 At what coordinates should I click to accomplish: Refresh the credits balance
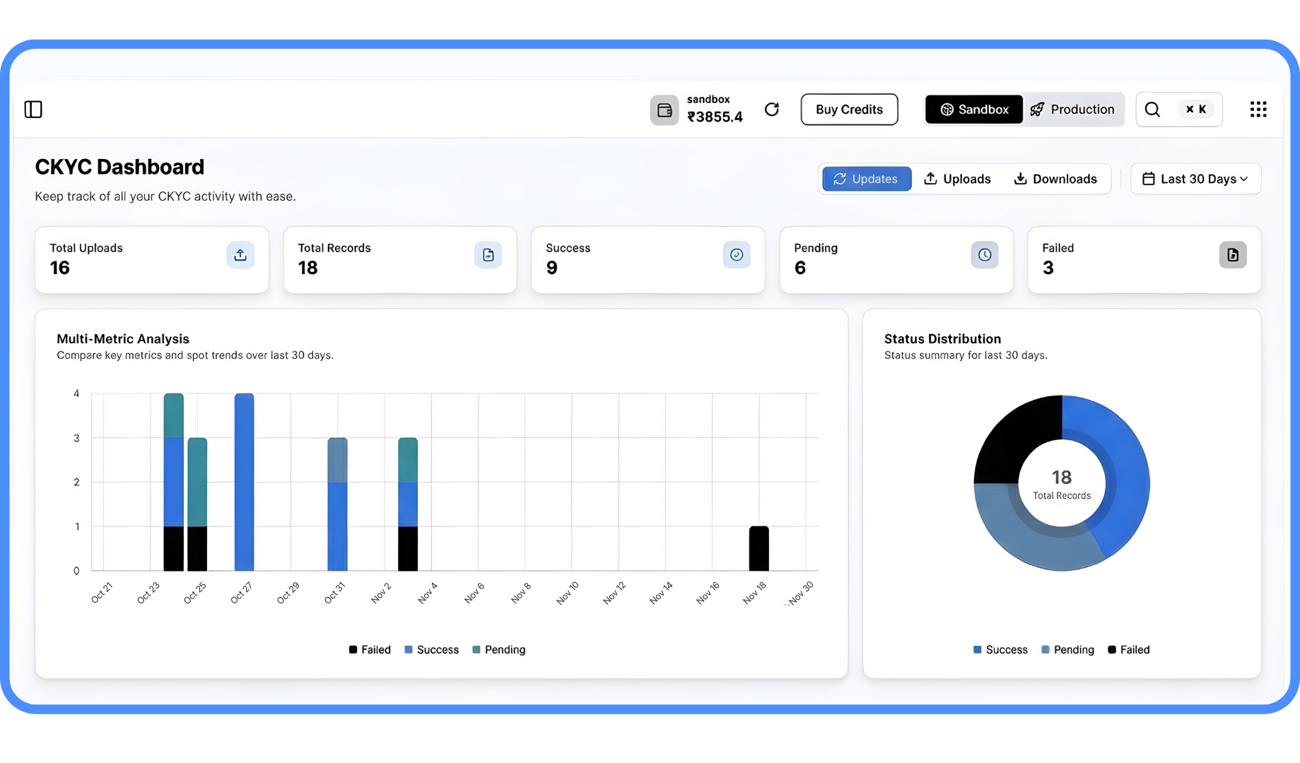[x=772, y=110]
